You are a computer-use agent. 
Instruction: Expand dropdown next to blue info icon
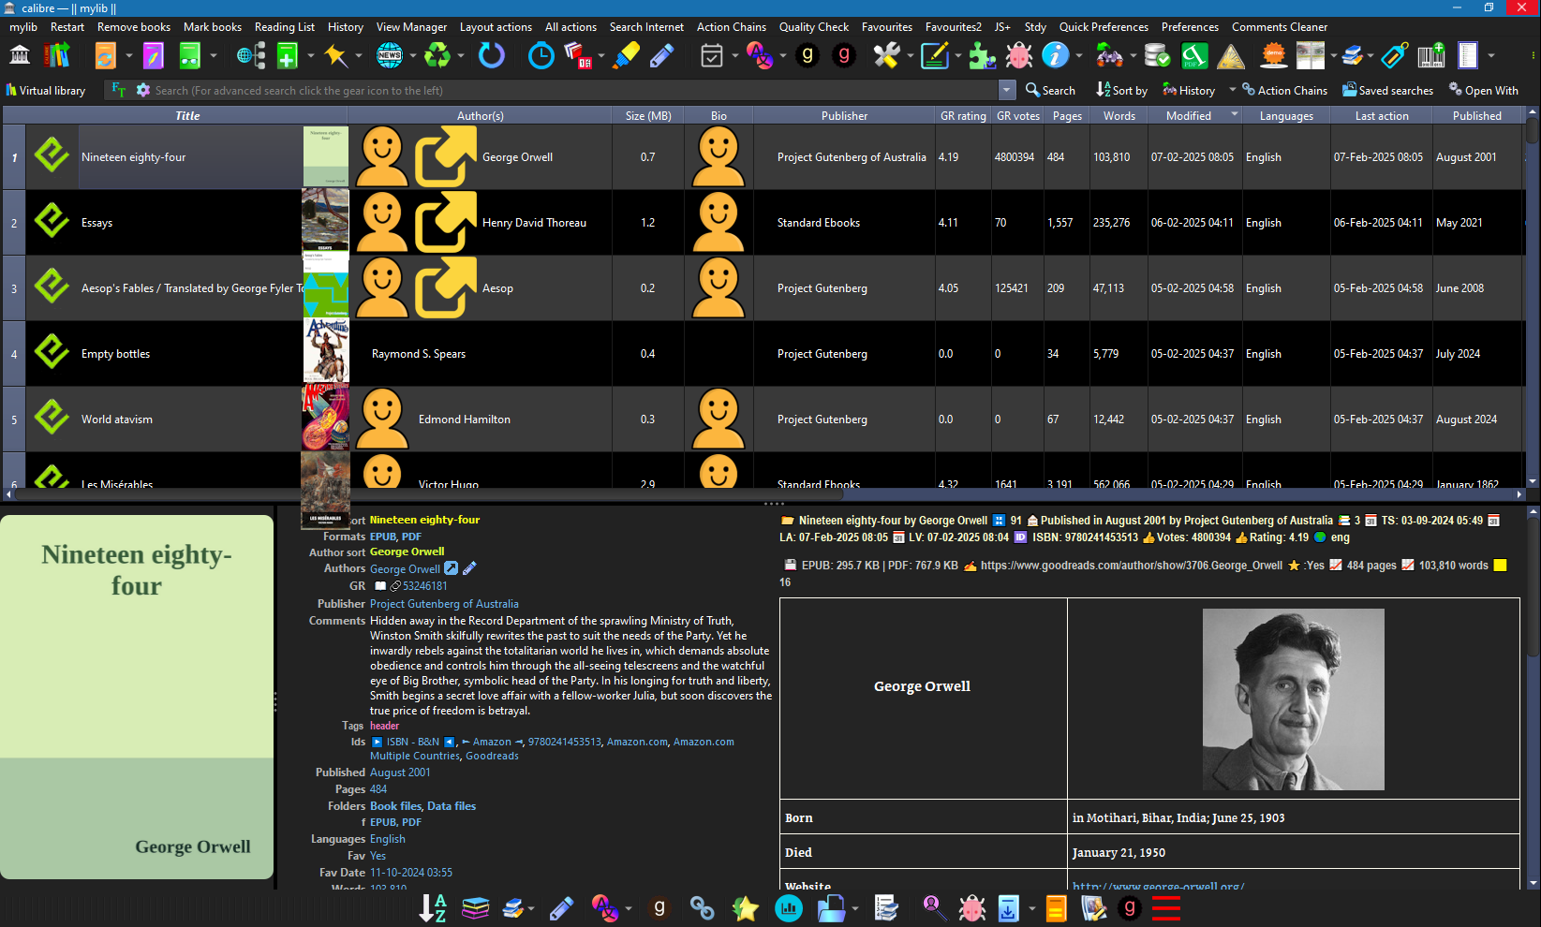point(1079,56)
